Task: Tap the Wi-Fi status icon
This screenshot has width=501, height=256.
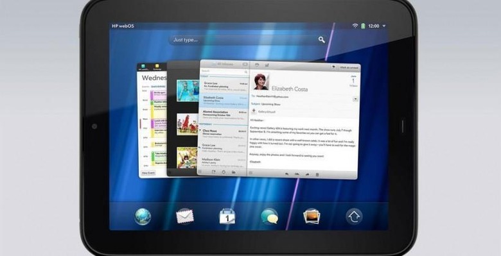Action: 355,26
